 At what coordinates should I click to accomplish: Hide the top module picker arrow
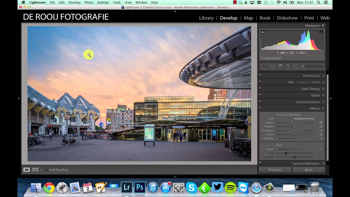pyautogui.click(x=175, y=11)
